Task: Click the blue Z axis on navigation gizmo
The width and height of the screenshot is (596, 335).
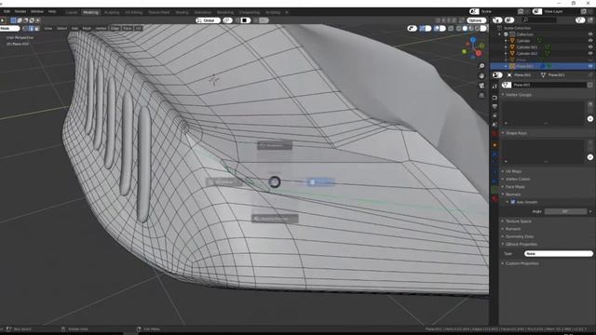Action: tap(473, 39)
